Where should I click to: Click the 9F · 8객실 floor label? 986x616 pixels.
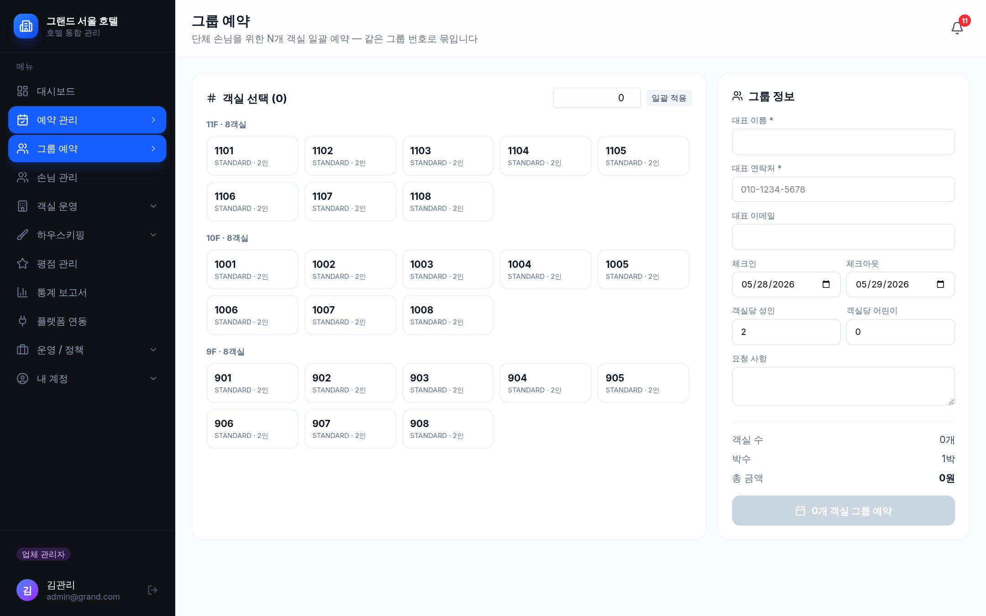click(x=225, y=352)
